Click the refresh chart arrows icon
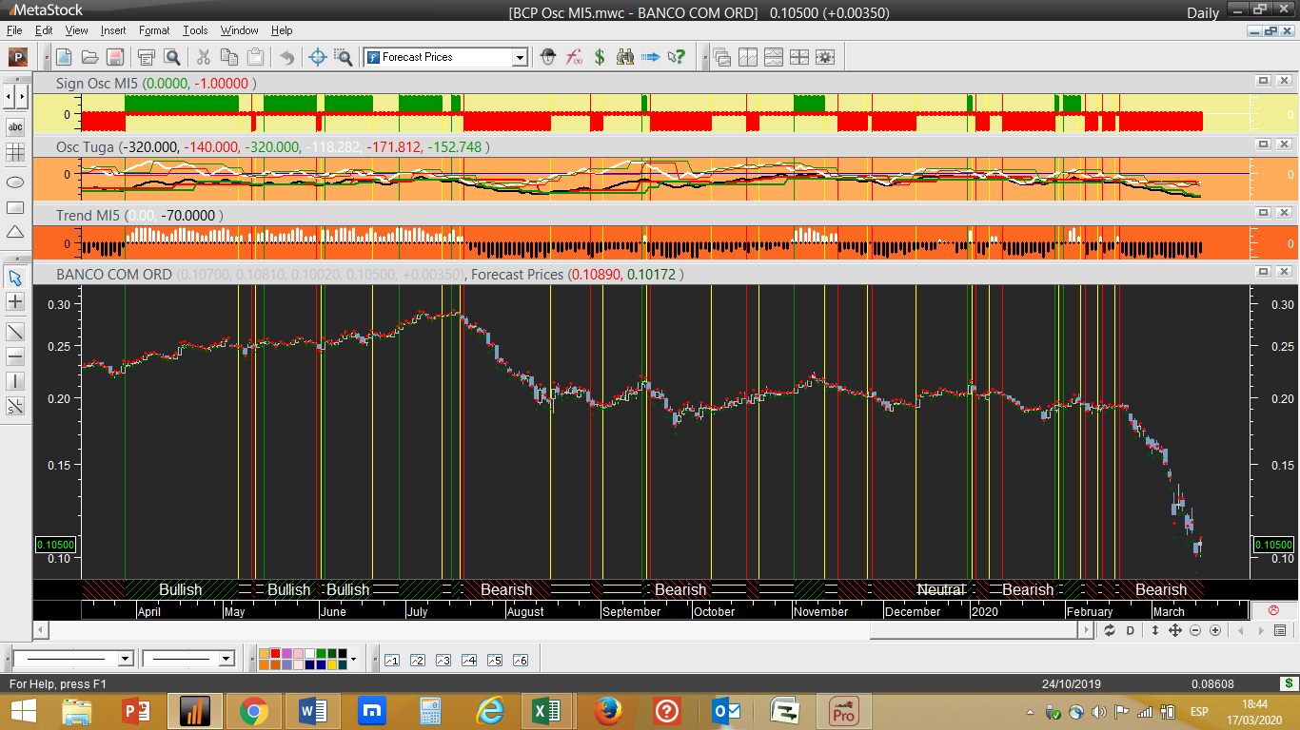The image size is (1300, 730). [1110, 630]
